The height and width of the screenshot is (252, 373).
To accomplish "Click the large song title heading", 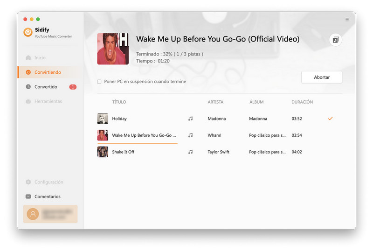I will click(218, 39).
